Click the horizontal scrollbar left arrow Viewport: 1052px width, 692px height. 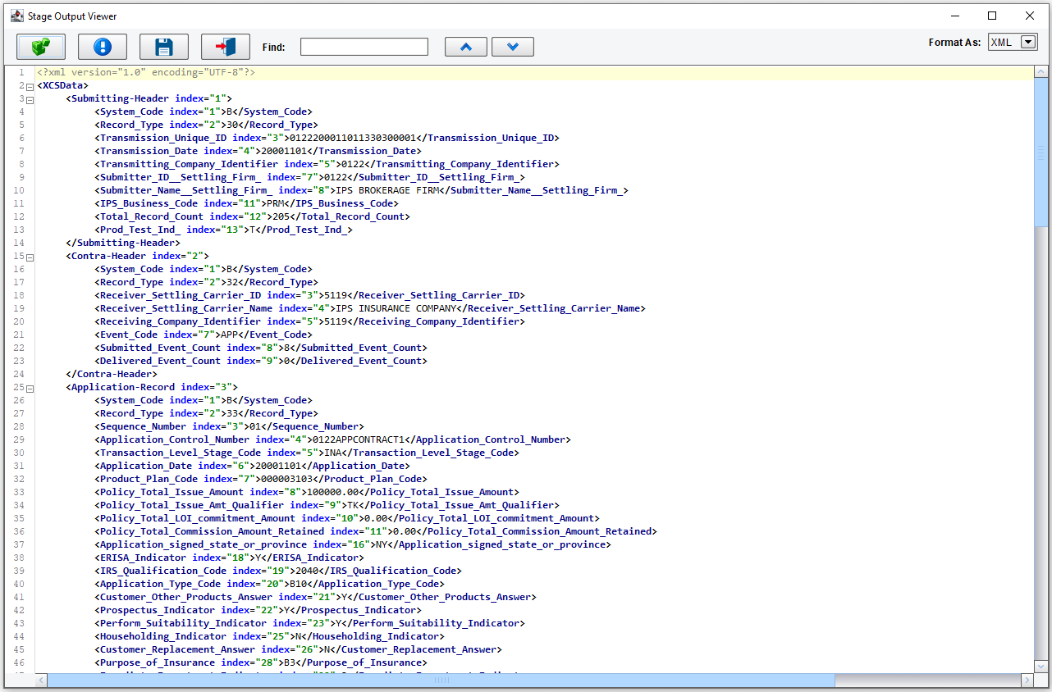coord(41,681)
